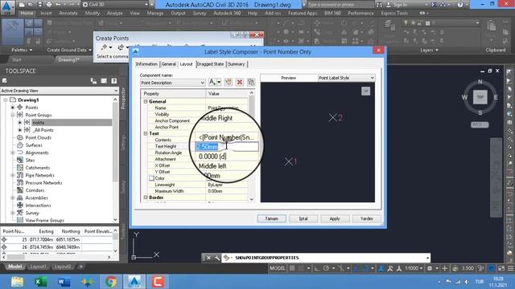Screen dimensions: 515x289
Task: Toggle the Color property checkbox
Action: point(151,178)
